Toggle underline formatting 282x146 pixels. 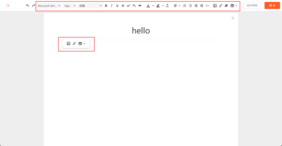point(117,6)
